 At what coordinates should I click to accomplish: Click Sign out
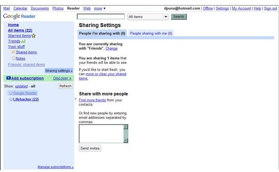[271, 8]
